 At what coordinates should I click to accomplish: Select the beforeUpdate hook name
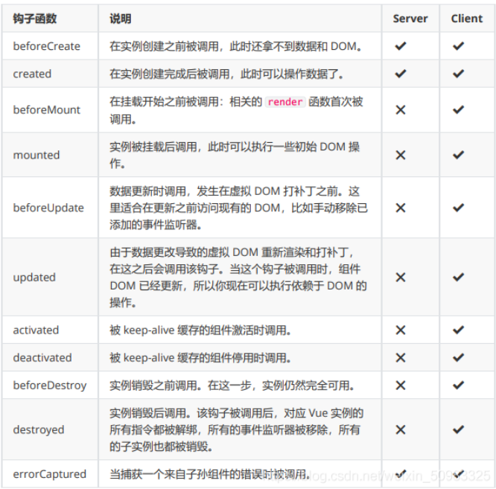click(x=48, y=208)
